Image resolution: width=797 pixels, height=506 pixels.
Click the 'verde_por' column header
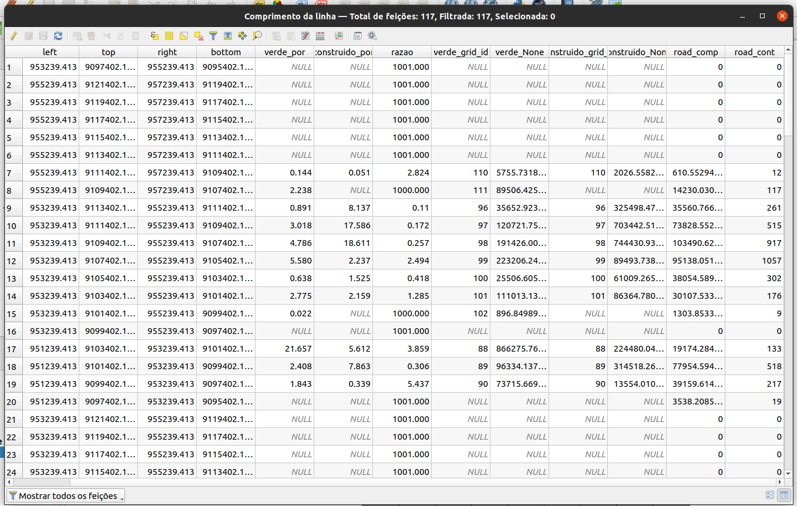click(x=285, y=52)
